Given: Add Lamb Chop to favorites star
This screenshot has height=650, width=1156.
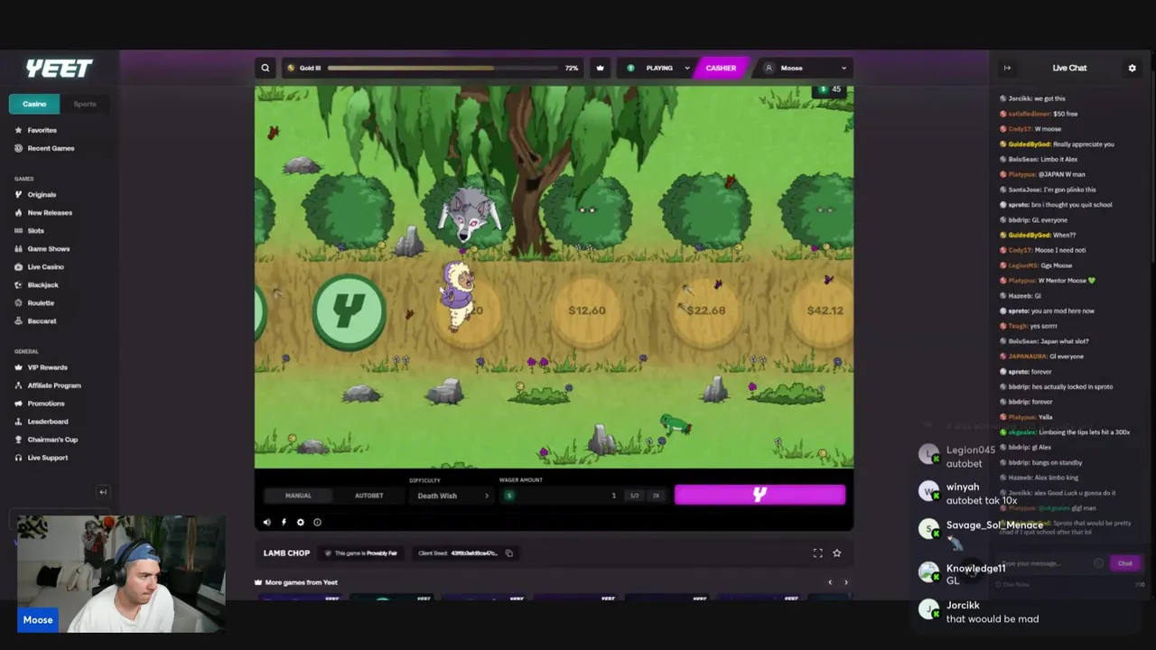Looking at the screenshot, I should (836, 553).
